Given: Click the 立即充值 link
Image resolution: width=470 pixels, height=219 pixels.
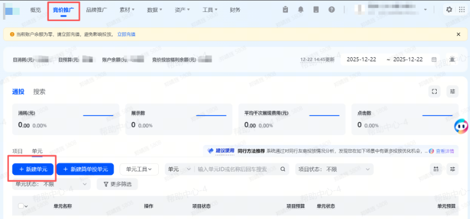Looking at the screenshot, I should (x=126, y=35).
